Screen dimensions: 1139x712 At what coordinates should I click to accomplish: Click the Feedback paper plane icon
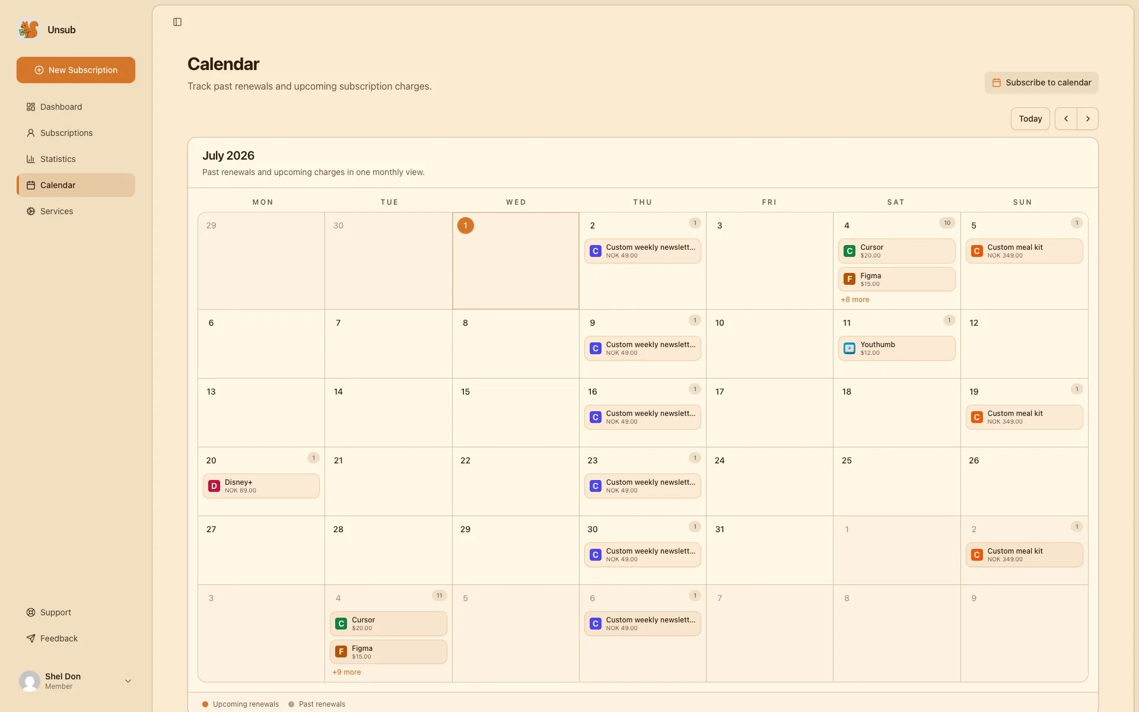[31, 638]
